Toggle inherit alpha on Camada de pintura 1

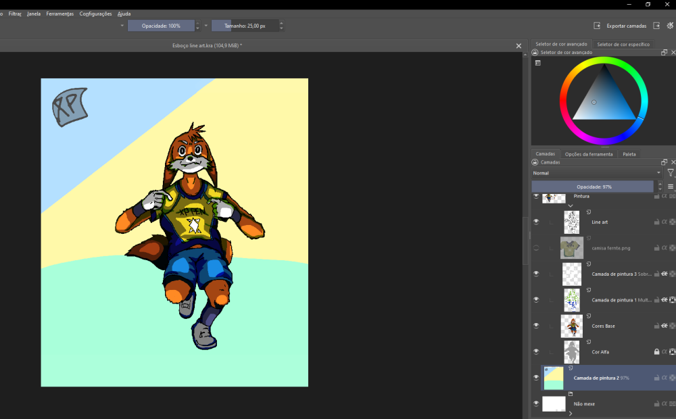[665, 300]
